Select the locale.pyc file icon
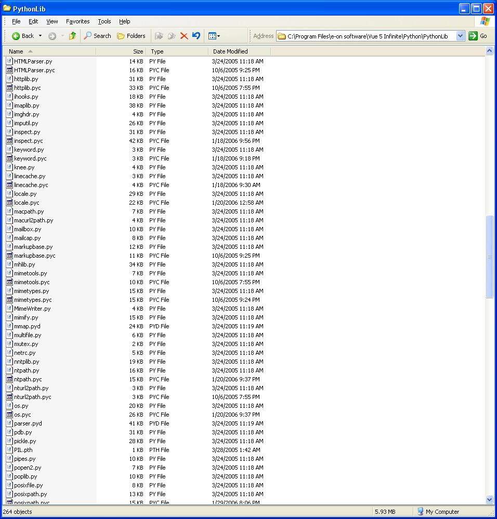This screenshot has height=519, width=497. pos(9,202)
